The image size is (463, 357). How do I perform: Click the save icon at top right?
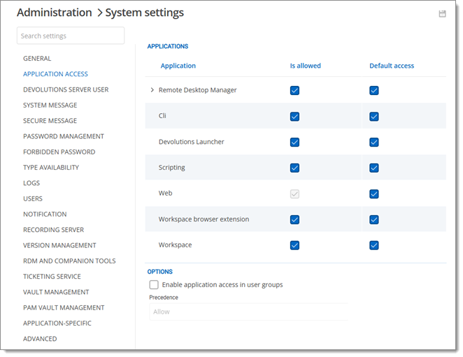[x=442, y=13]
